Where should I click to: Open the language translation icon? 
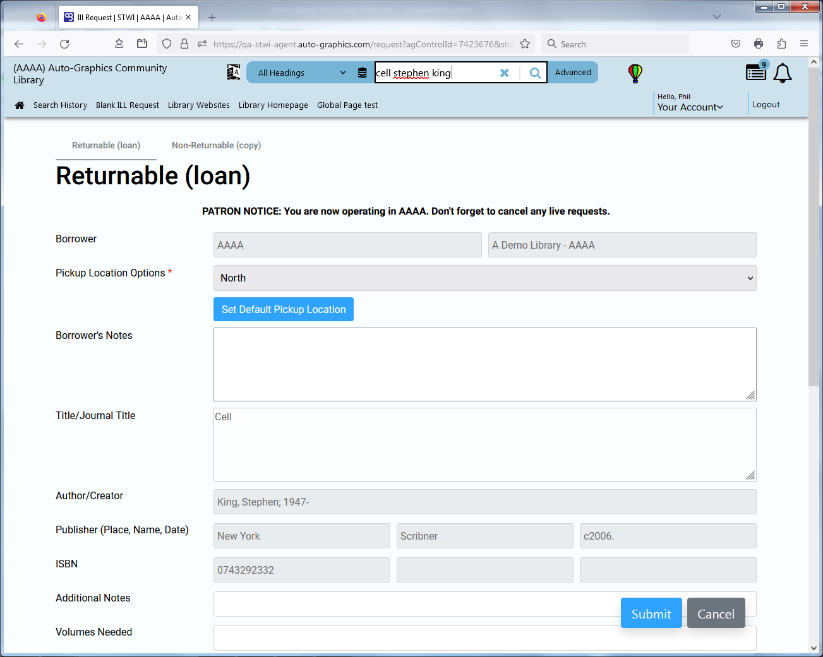click(234, 72)
